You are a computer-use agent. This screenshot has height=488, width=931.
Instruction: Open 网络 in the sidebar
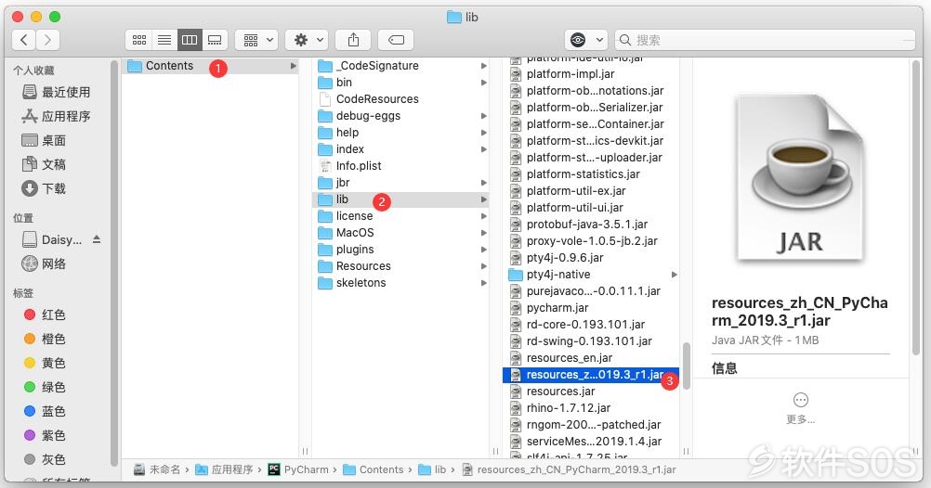point(44,263)
